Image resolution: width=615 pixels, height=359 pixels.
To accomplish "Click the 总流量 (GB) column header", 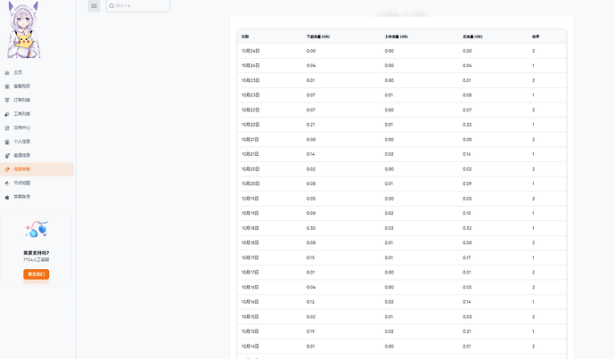I will (472, 37).
